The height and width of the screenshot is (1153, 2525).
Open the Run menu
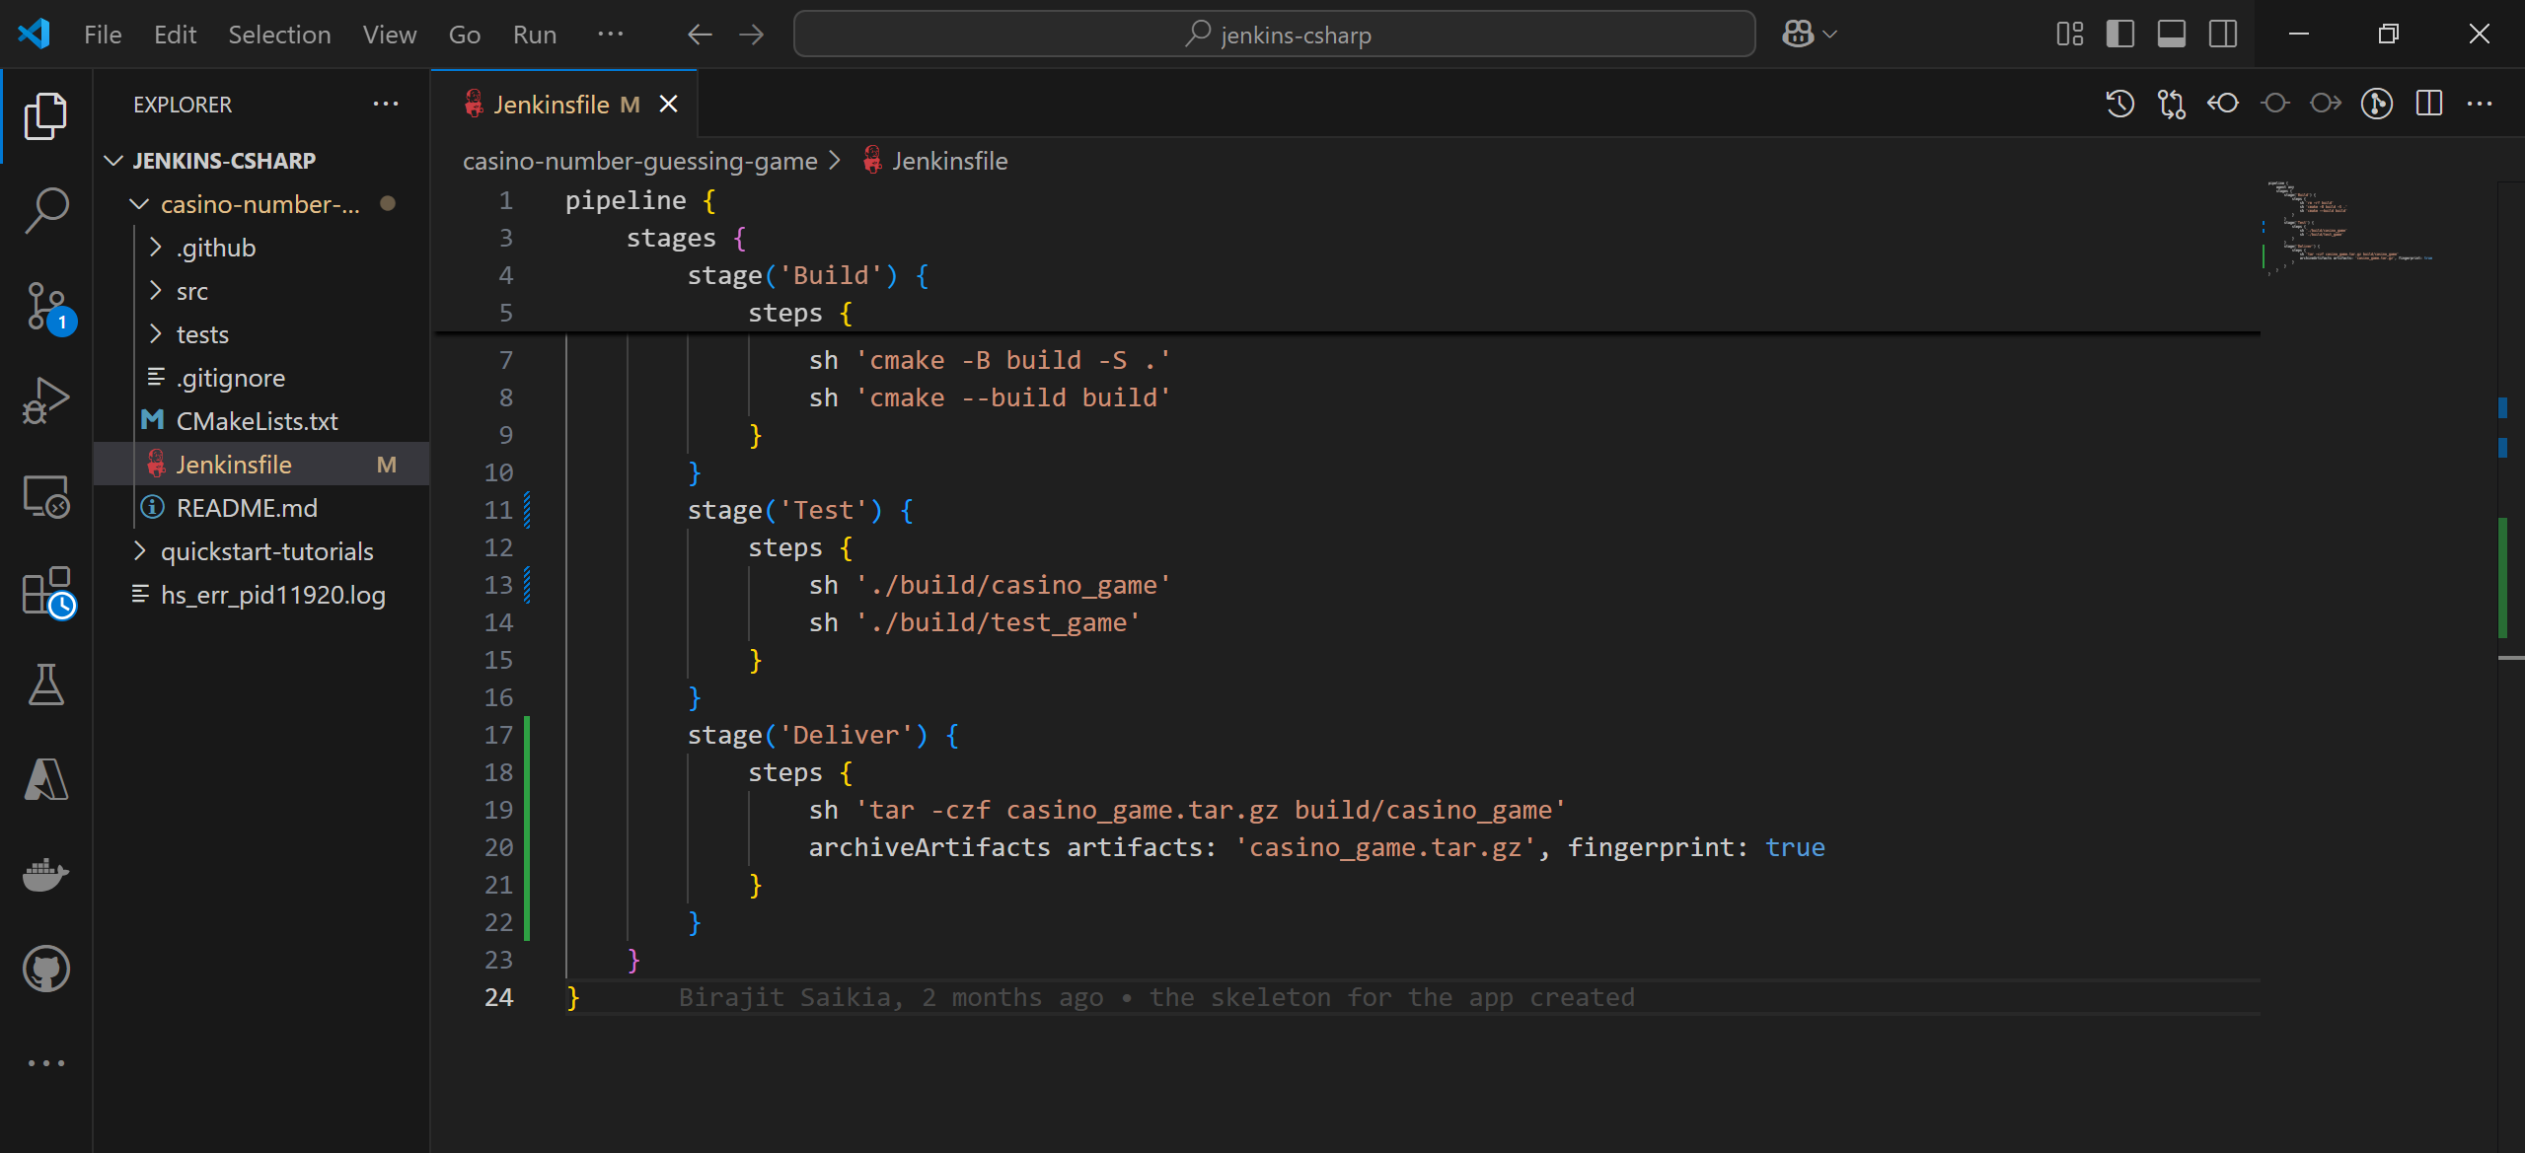tap(534, 35)
